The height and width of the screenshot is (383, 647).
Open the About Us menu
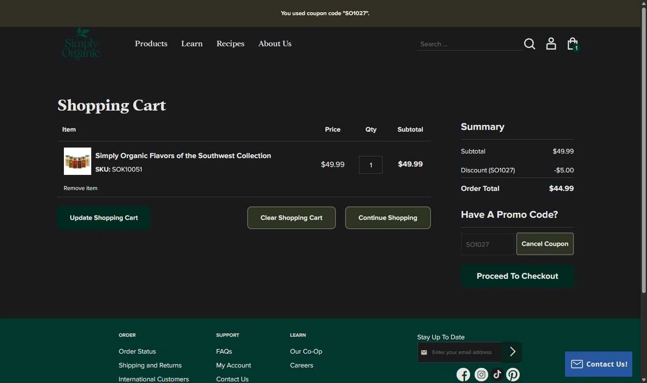tap(275, 44)
